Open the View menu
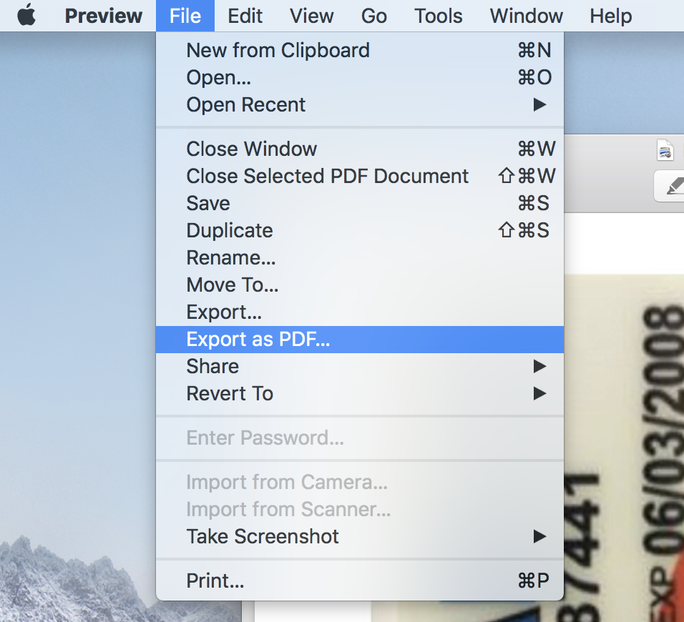Screen dimensions: 684x622 311,16
